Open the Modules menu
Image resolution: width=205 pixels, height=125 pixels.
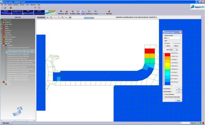pyautogui.click(x=16, y=5)
